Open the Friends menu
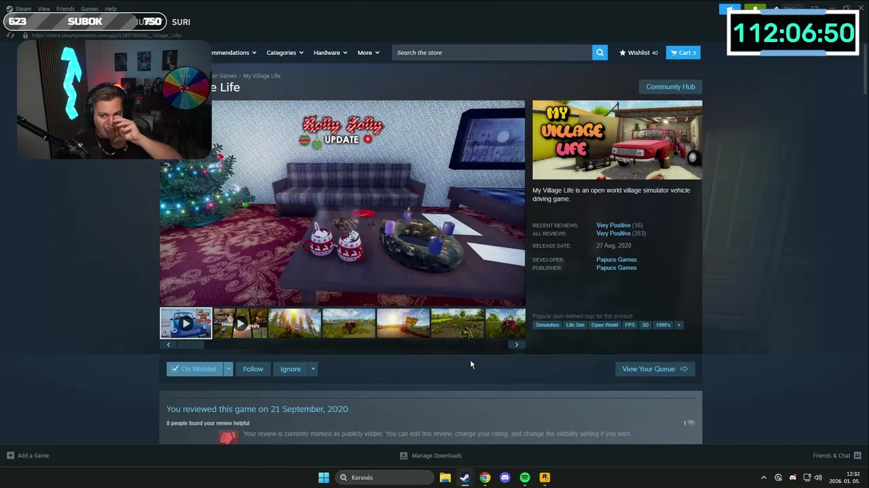 click(65, 9)
